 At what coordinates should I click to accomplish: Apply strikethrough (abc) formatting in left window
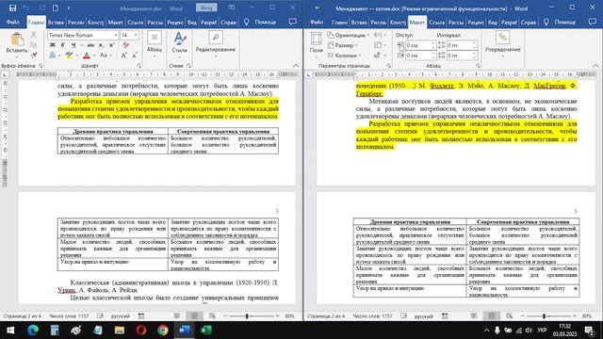[91, 45]
